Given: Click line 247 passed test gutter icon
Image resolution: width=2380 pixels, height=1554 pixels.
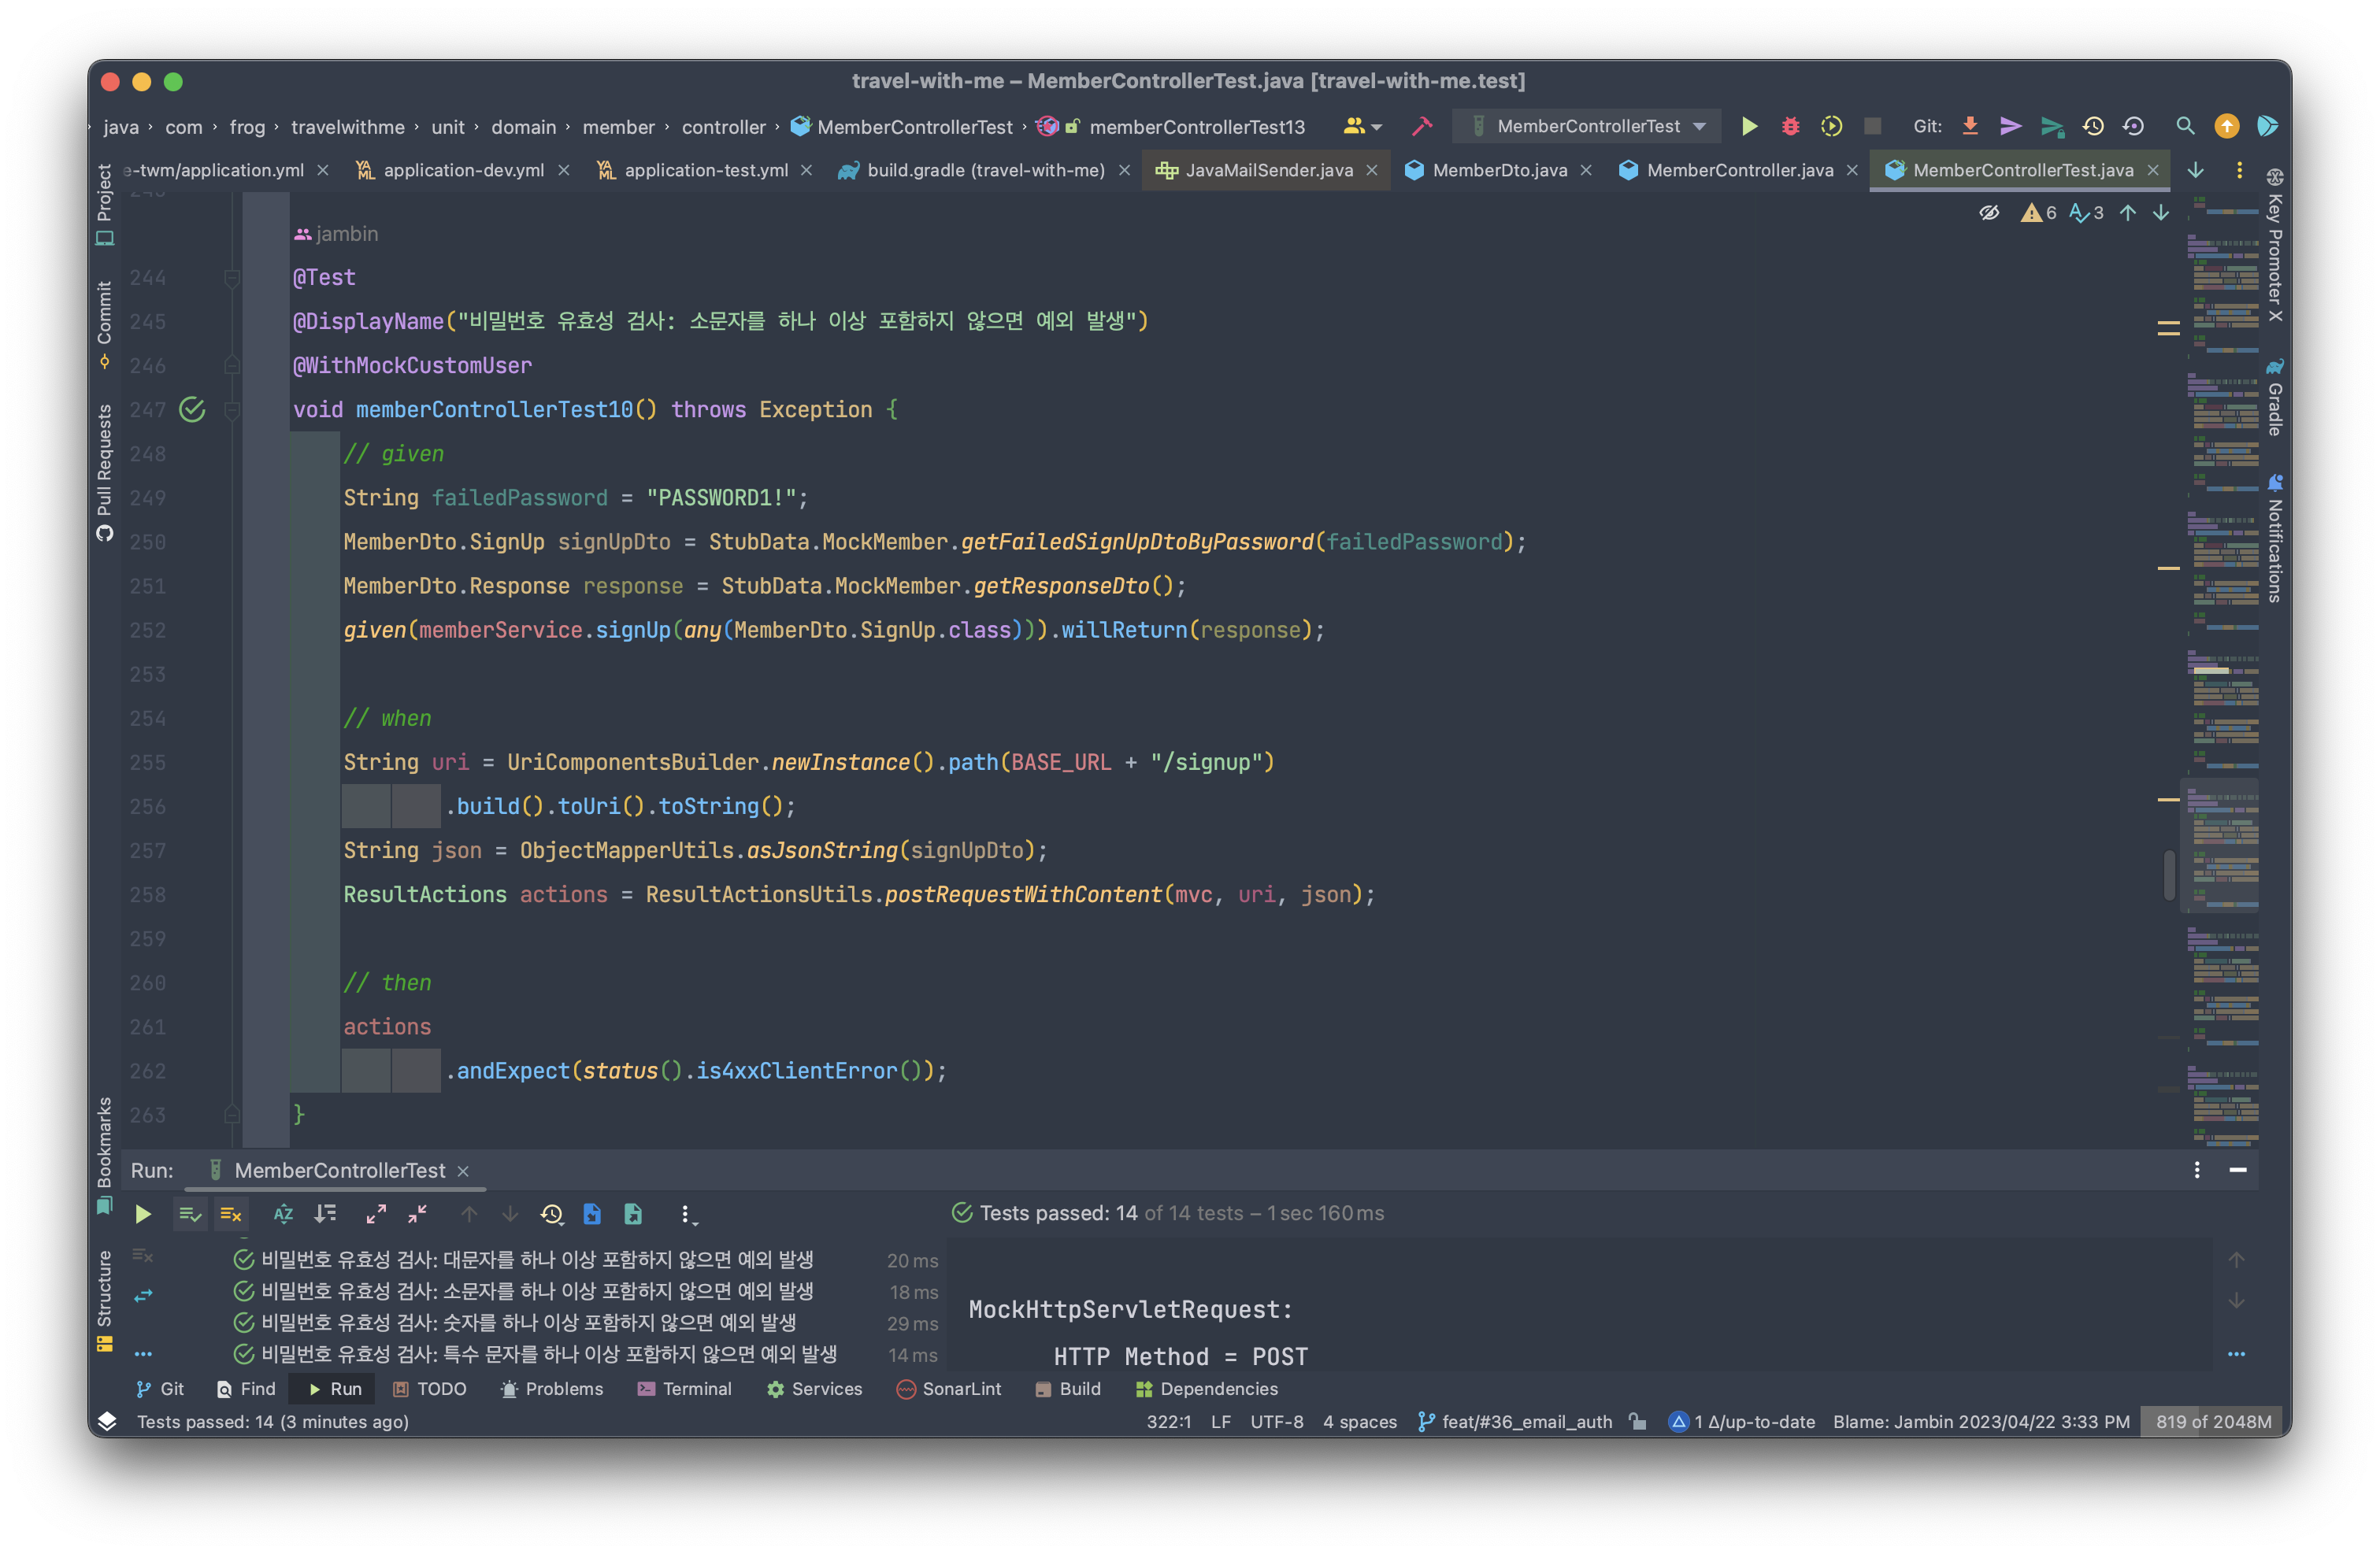Looking at the screenshot, I should pos(192,409).
